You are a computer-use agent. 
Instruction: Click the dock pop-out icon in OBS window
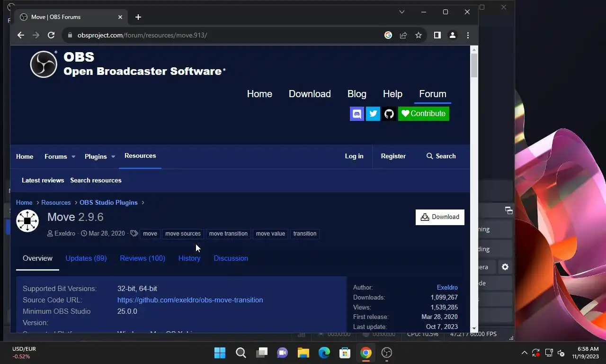coord(508,210)
